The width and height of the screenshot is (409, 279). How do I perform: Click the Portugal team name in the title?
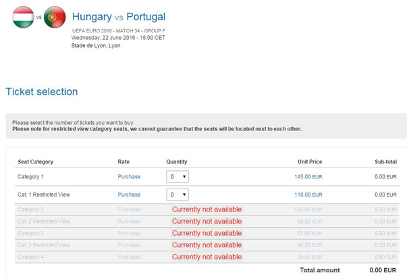(146, 17)
